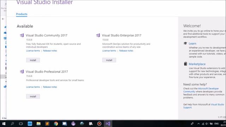Image resolution: width=226 pixels, height=127 pixels.
Task: Click the Marketplace shopping bag icon
Action: [185, 64]
